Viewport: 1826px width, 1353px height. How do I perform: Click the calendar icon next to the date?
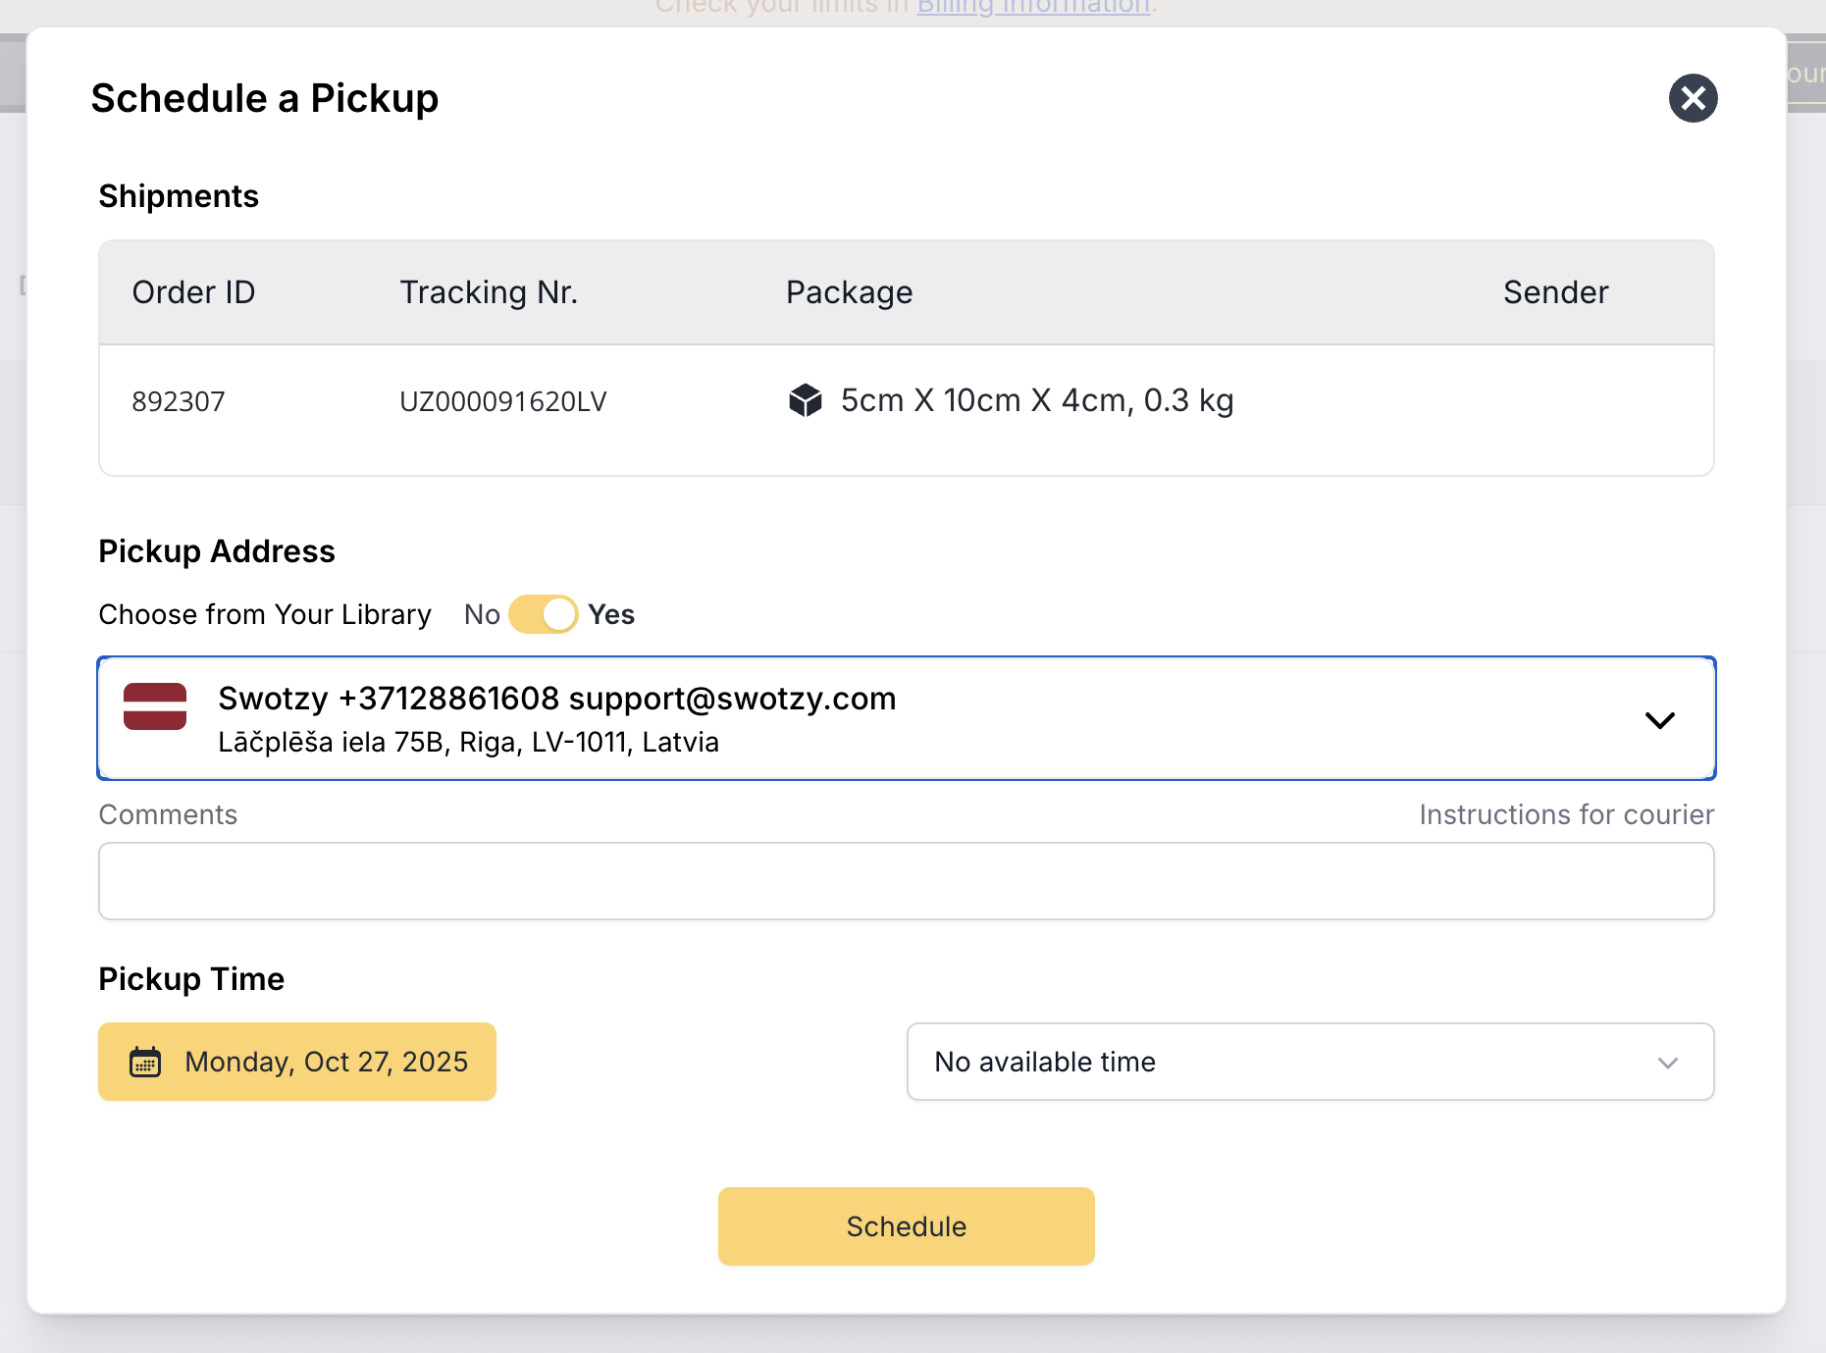[144, 1062]
